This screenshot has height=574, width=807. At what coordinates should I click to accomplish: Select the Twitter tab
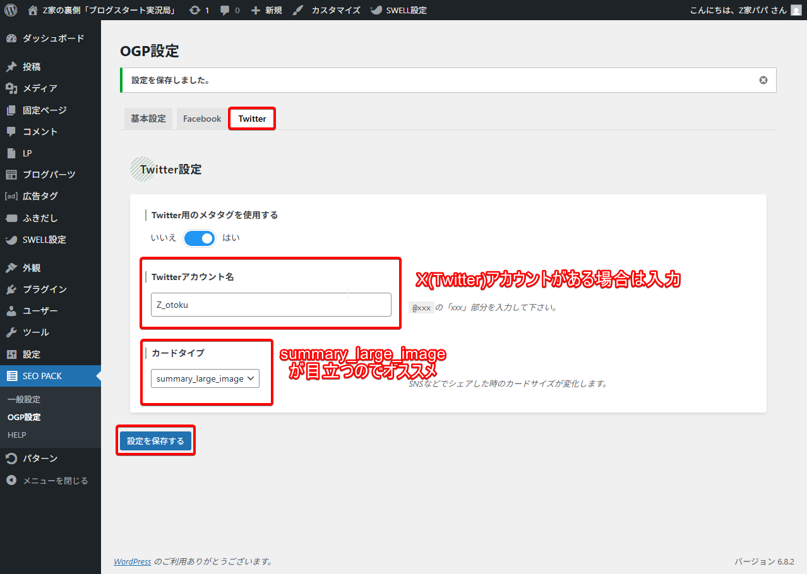click(x=252, y=119)
